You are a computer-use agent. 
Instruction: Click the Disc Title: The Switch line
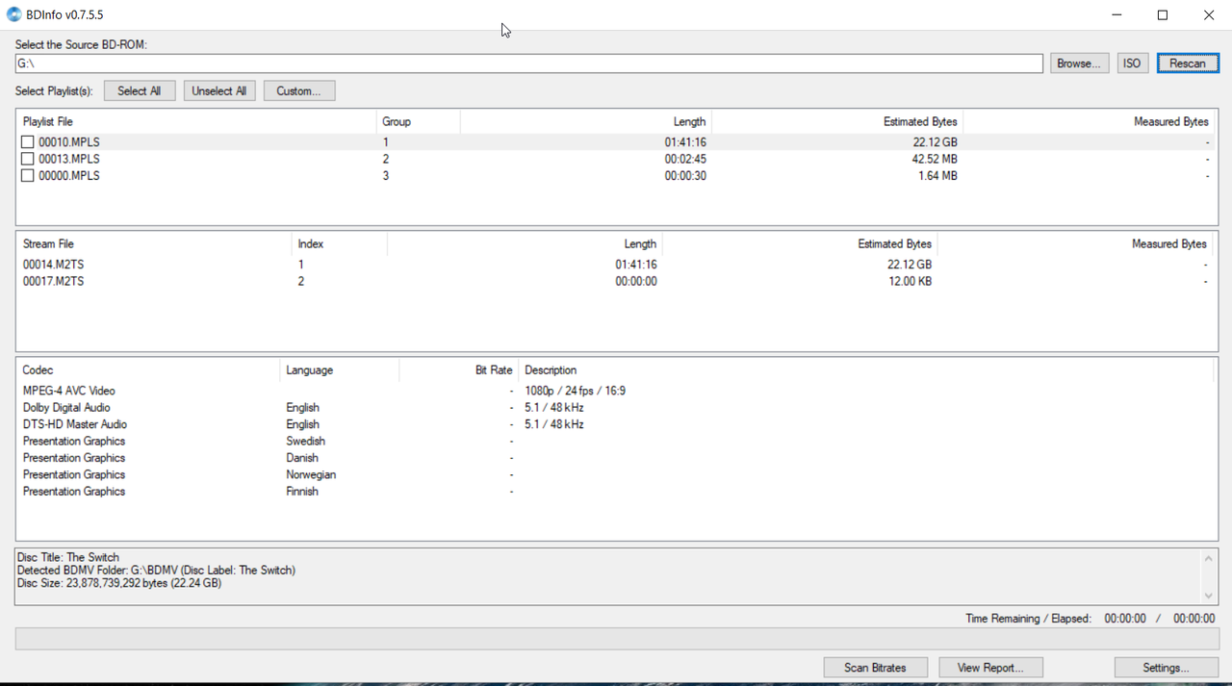click(x=68, y=557)
